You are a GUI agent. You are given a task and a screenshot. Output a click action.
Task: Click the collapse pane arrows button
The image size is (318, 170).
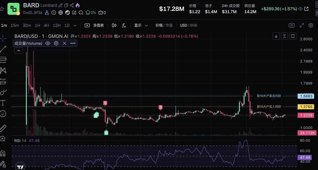[284, 36]
